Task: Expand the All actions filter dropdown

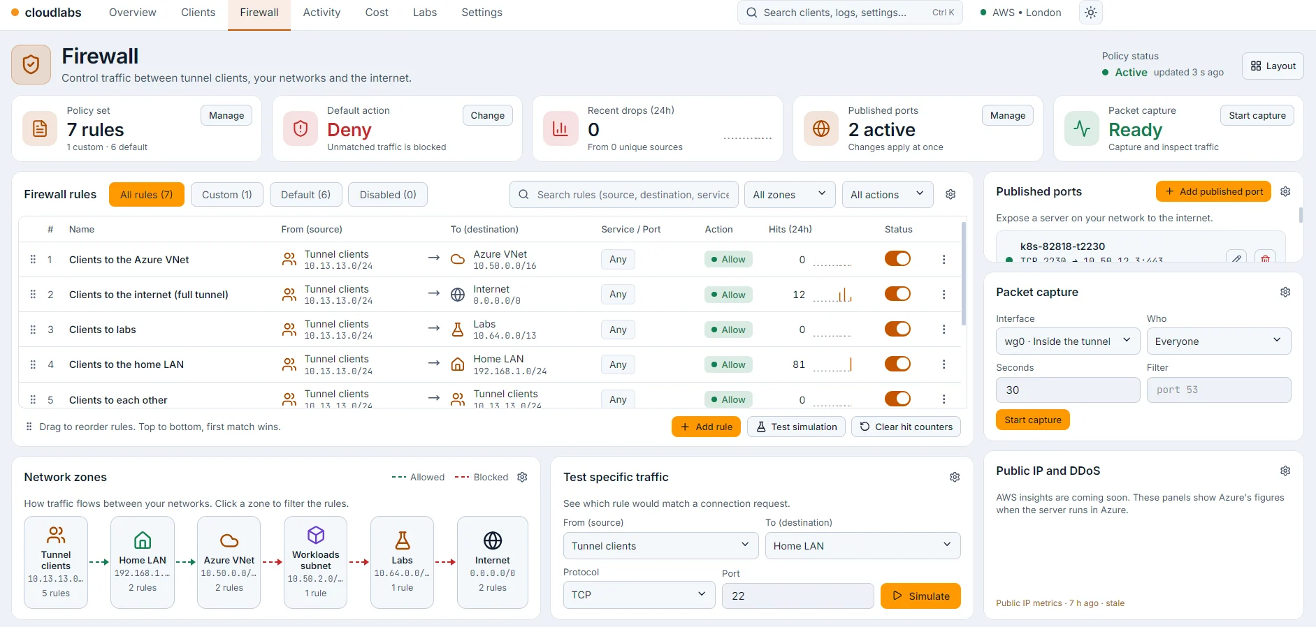Action: 888,195
